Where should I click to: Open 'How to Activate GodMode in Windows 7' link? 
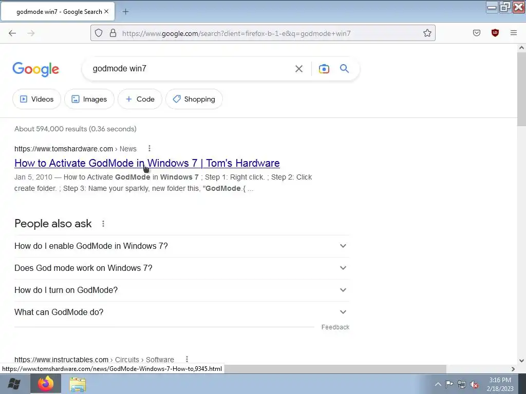point(147,163)
